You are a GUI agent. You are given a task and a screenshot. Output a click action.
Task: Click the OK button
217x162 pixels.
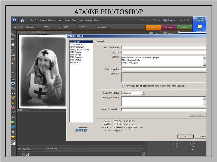pyautogui.click(x=185, y=136)
